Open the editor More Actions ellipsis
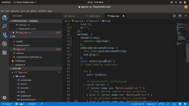This screenshot has width=189, height=106. click(x=186, y=16)
